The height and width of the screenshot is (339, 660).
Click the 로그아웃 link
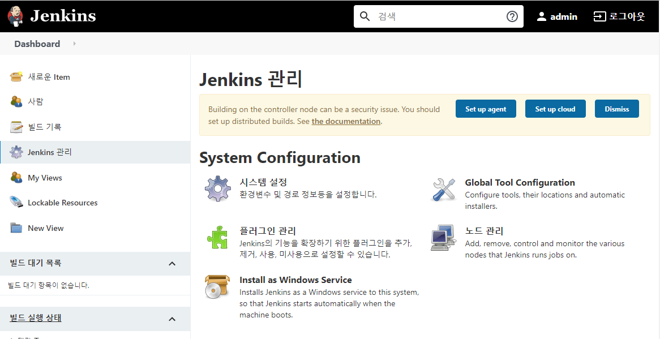click(627, 16)
